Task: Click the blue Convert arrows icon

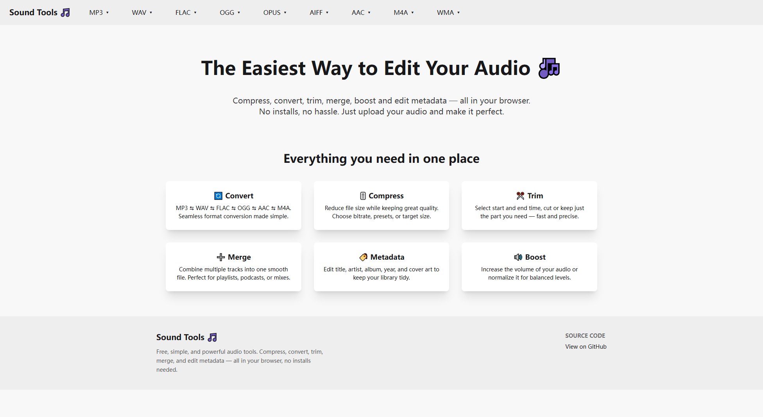Action: (x=218, y=196)
